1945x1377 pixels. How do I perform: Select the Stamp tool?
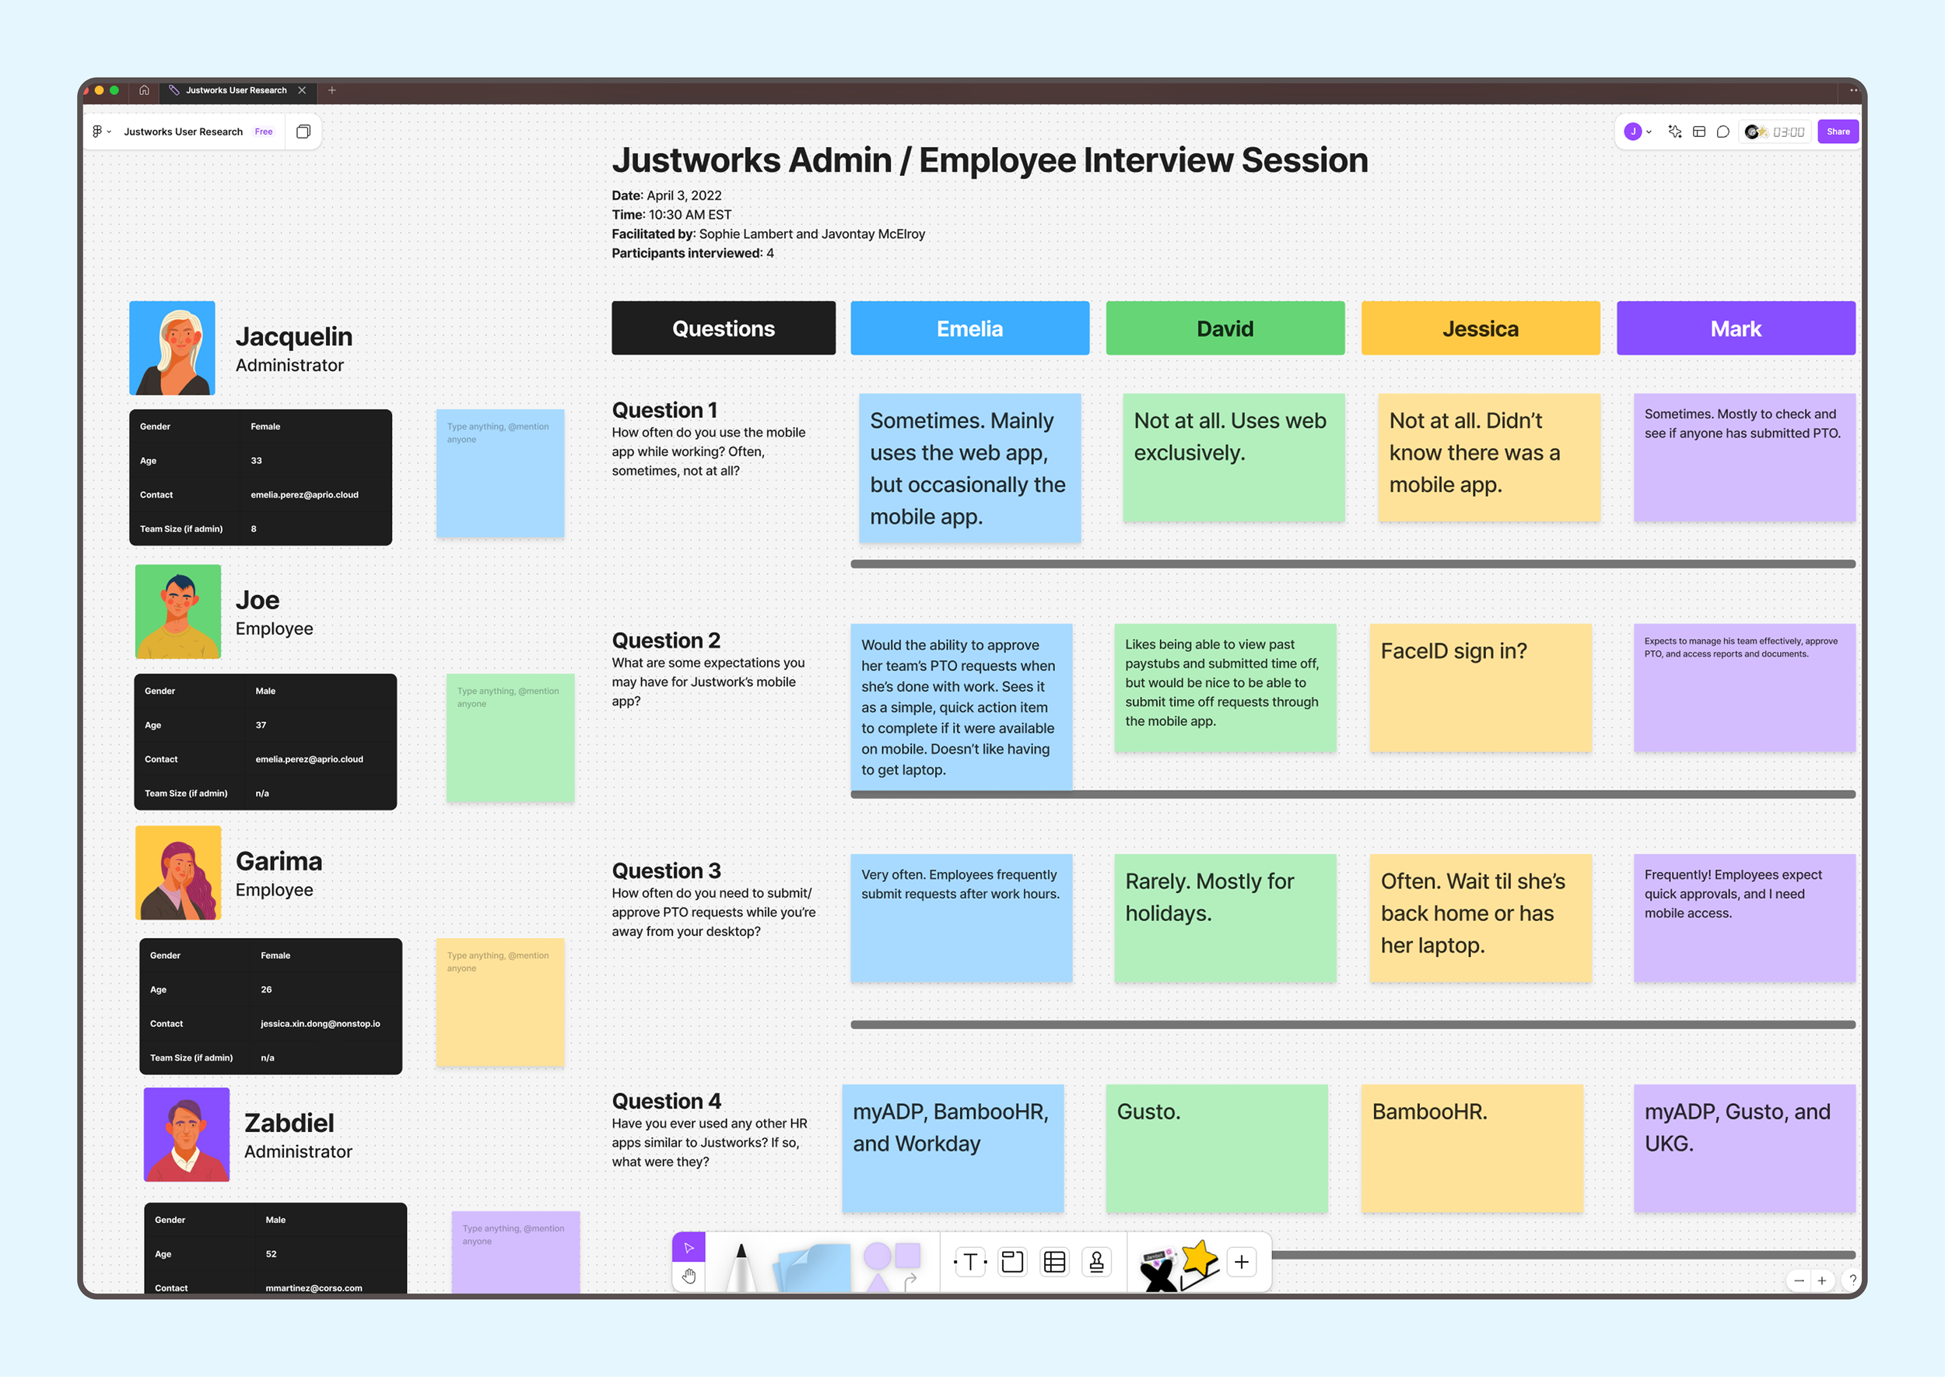(x=1096, y=1262)
